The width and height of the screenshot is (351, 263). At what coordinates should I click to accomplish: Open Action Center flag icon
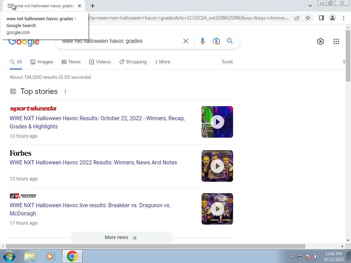pyautogui.click(x=308, y=256)
